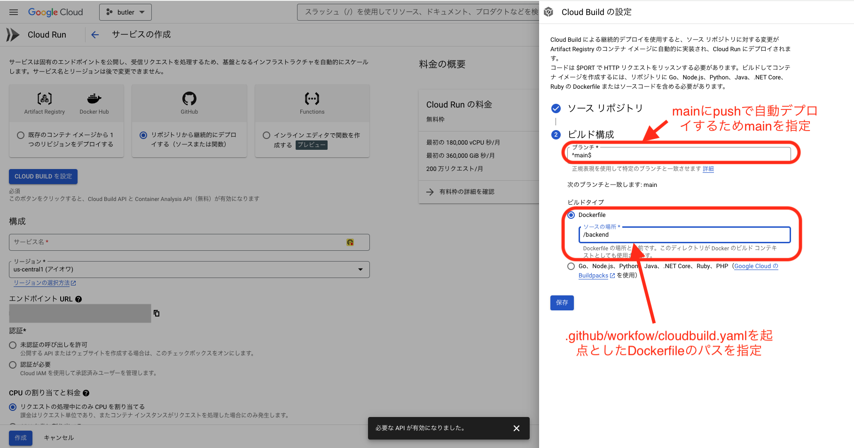Click the キャンセル button
The width and height of the screenshot is (854, 448).
click(59, 438)
